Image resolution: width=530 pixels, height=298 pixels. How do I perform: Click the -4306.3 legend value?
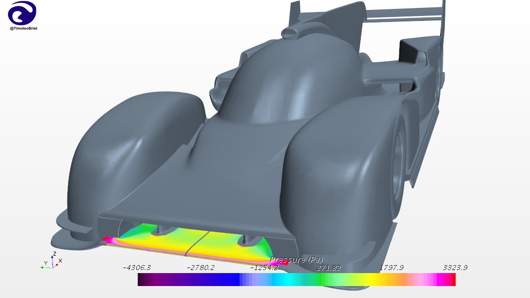click(x=137, y=268)
